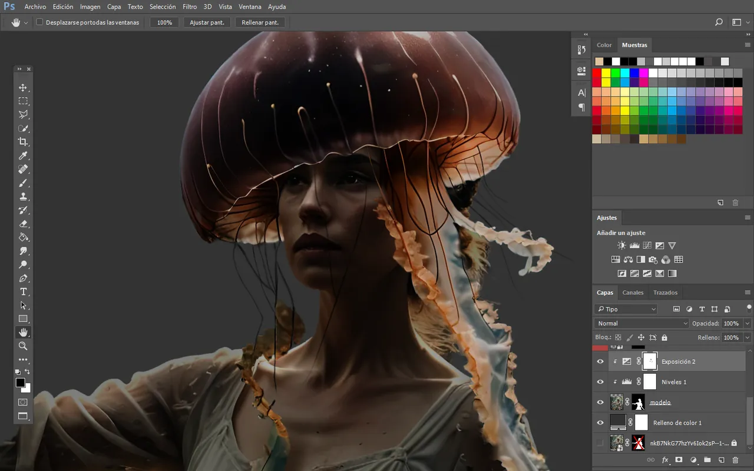Select the Crop tool
The width and height of the screenshot is (754, 471).
(23, 142)
